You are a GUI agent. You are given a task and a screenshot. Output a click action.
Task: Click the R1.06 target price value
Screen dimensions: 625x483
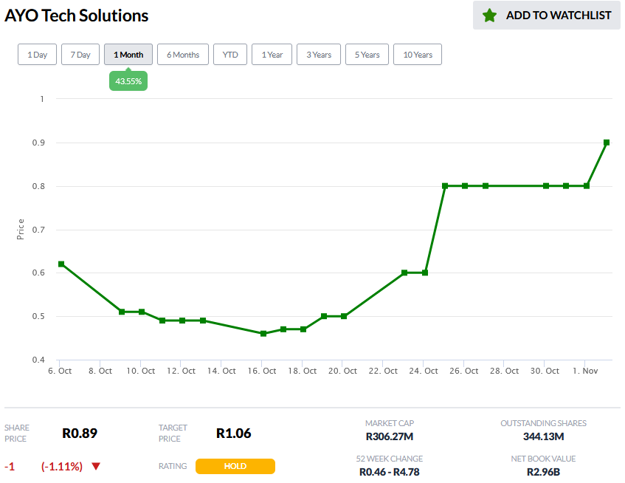pyautogui.click(x=234, y=433)
